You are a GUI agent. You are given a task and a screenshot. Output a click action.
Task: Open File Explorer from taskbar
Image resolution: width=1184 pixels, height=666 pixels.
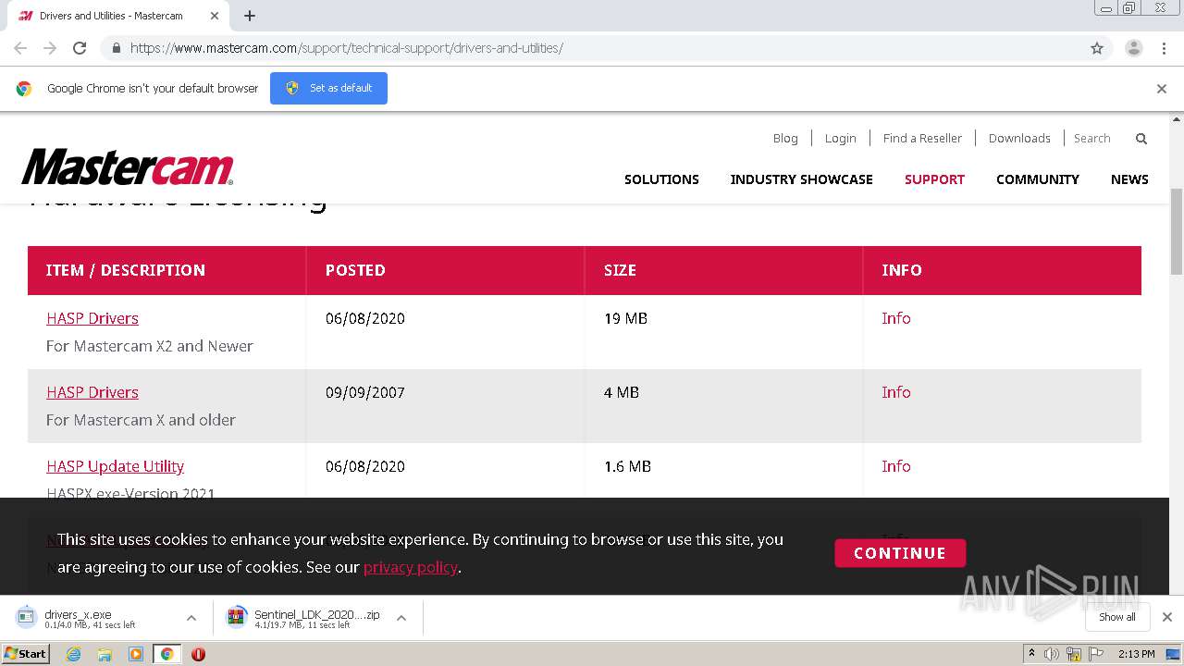105,654
